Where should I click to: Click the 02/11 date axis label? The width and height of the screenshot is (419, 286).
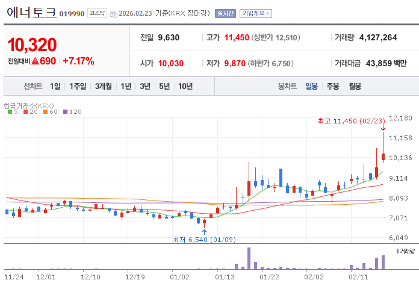click(358, 277)
